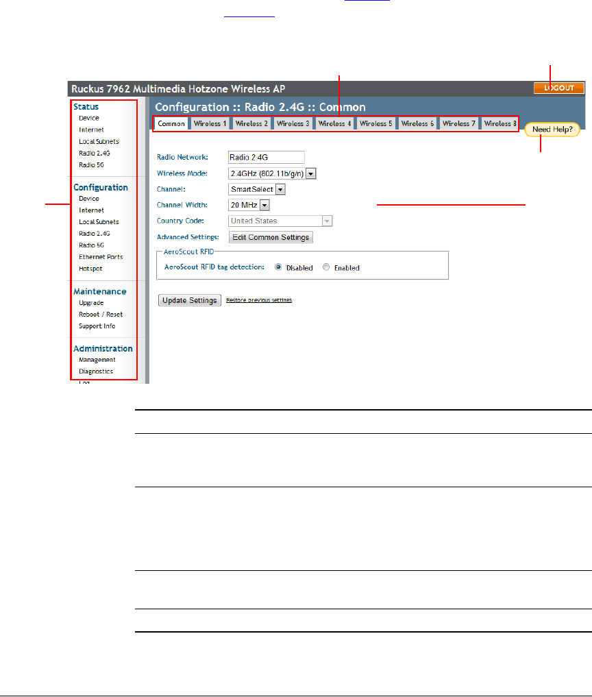
Task: Open the Wireless 6 tab
Action: click(417, 123)
